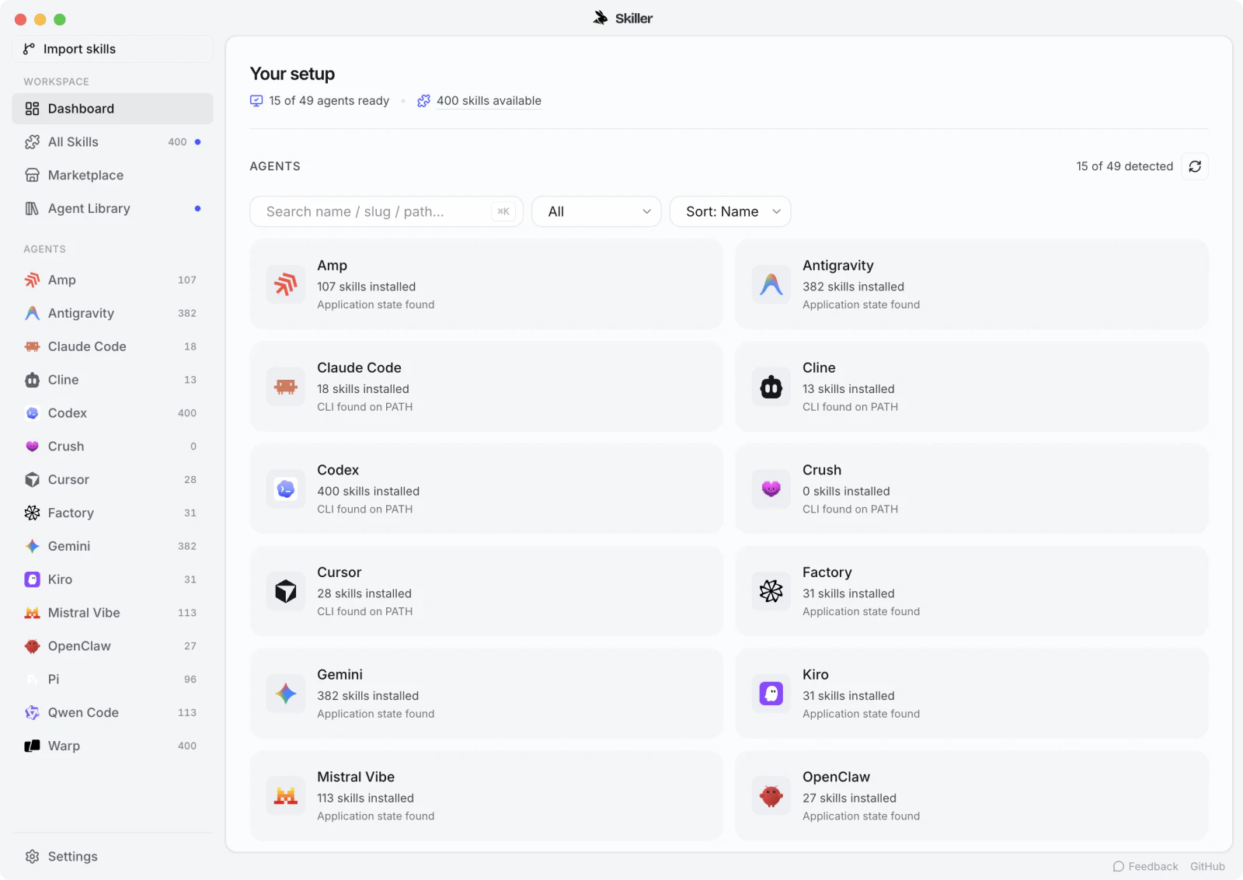
Task: Select Codex agent in sidebar
Action: pos(113,413)
